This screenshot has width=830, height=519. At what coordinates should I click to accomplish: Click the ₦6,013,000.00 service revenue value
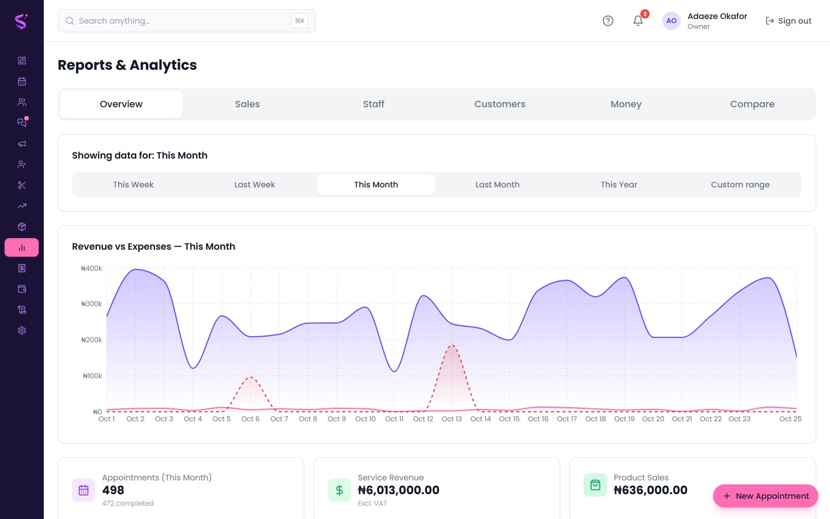(399, 490)
